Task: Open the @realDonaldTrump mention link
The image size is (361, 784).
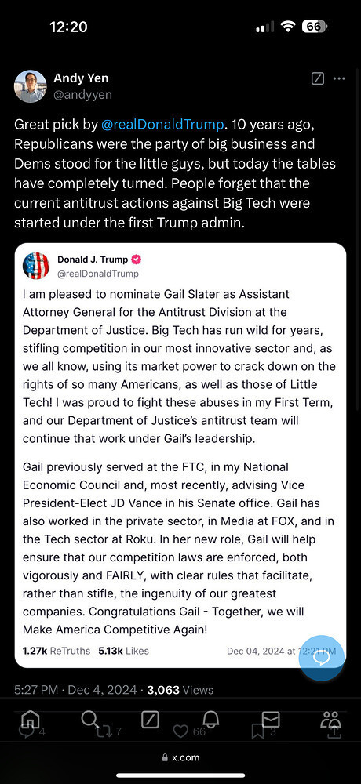Action: [x=162, y=125]
